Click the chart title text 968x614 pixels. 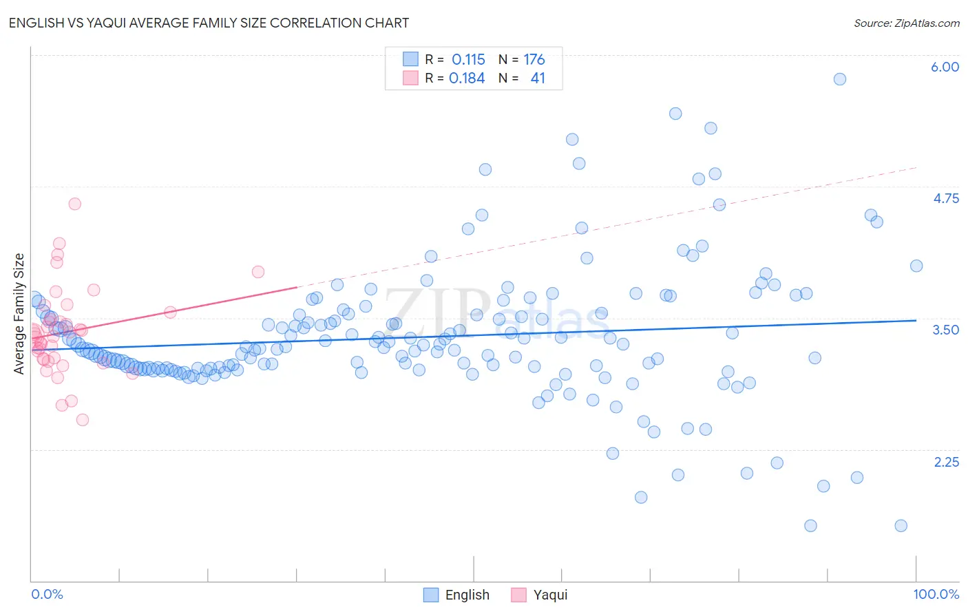(209, 23)
